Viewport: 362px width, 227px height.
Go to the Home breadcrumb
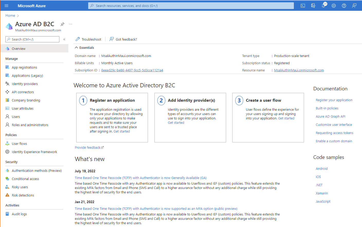tap(10, 15)
